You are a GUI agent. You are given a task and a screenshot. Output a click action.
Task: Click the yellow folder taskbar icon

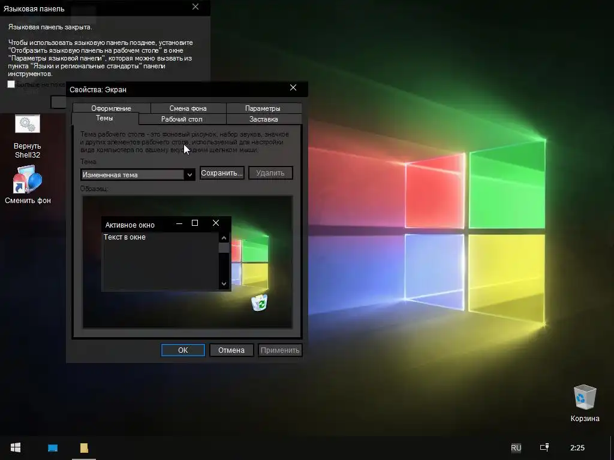point(84,448)
